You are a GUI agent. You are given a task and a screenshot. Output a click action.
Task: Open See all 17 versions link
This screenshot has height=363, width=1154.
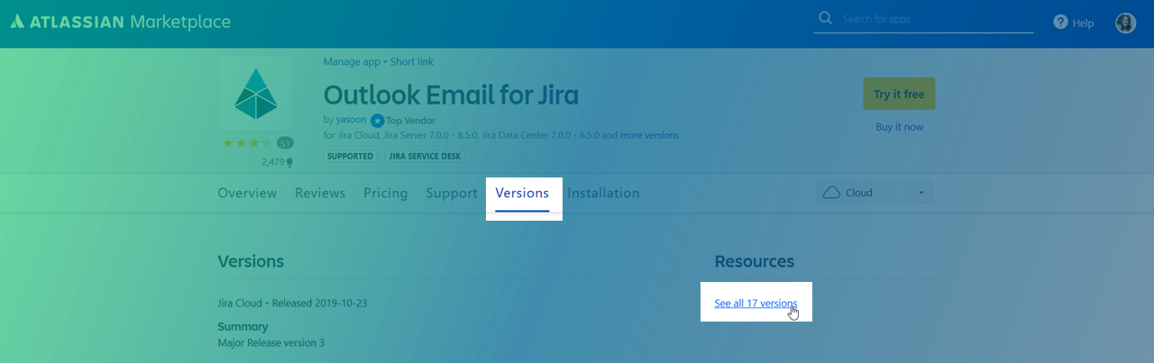756,304
